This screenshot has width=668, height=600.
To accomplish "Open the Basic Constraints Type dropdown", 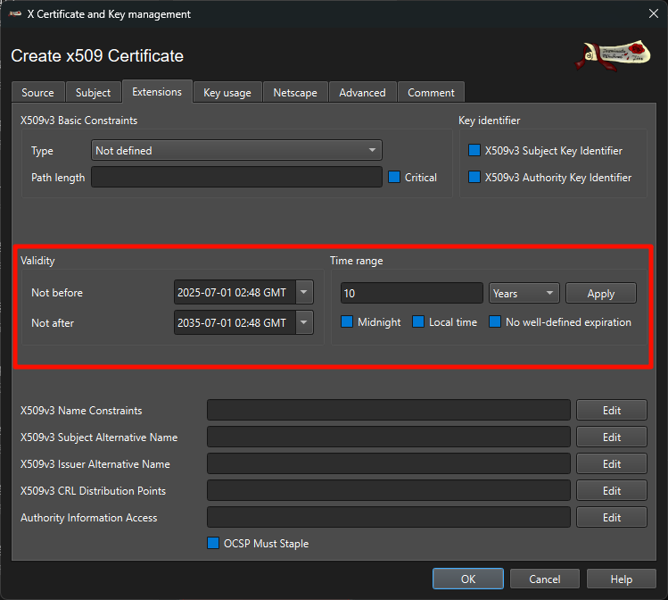I will (x=236, y=150).
